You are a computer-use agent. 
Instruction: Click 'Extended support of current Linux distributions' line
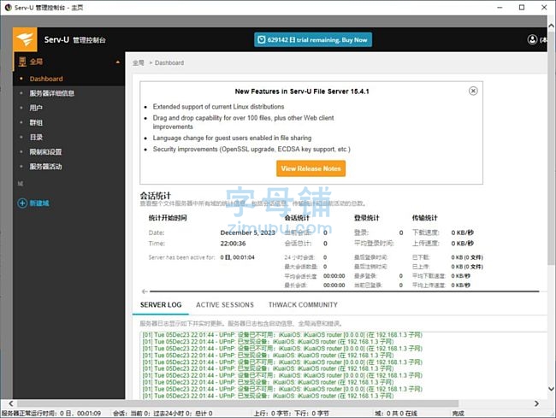point(218,107)
